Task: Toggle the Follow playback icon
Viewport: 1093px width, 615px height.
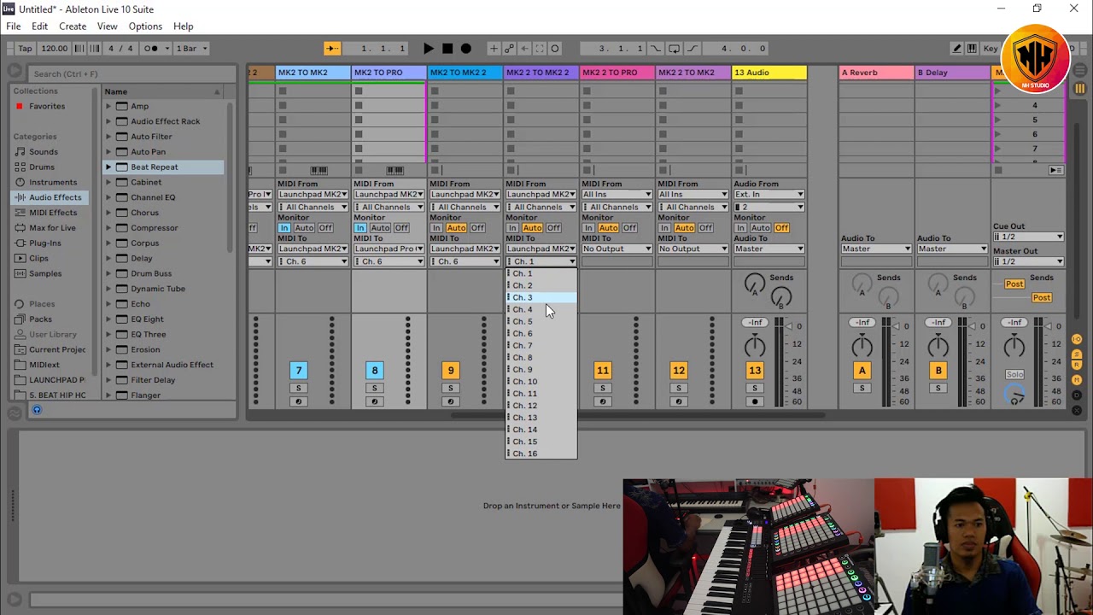Action: [x=332, y=49]
